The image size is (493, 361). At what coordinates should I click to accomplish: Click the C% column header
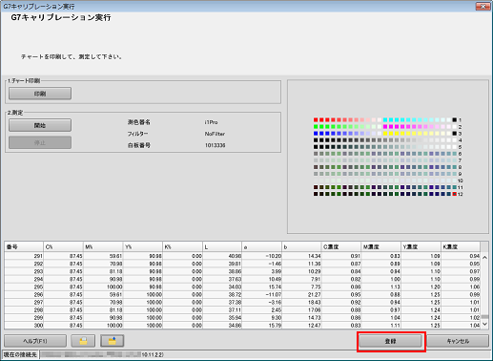click(x=63, y=246)
